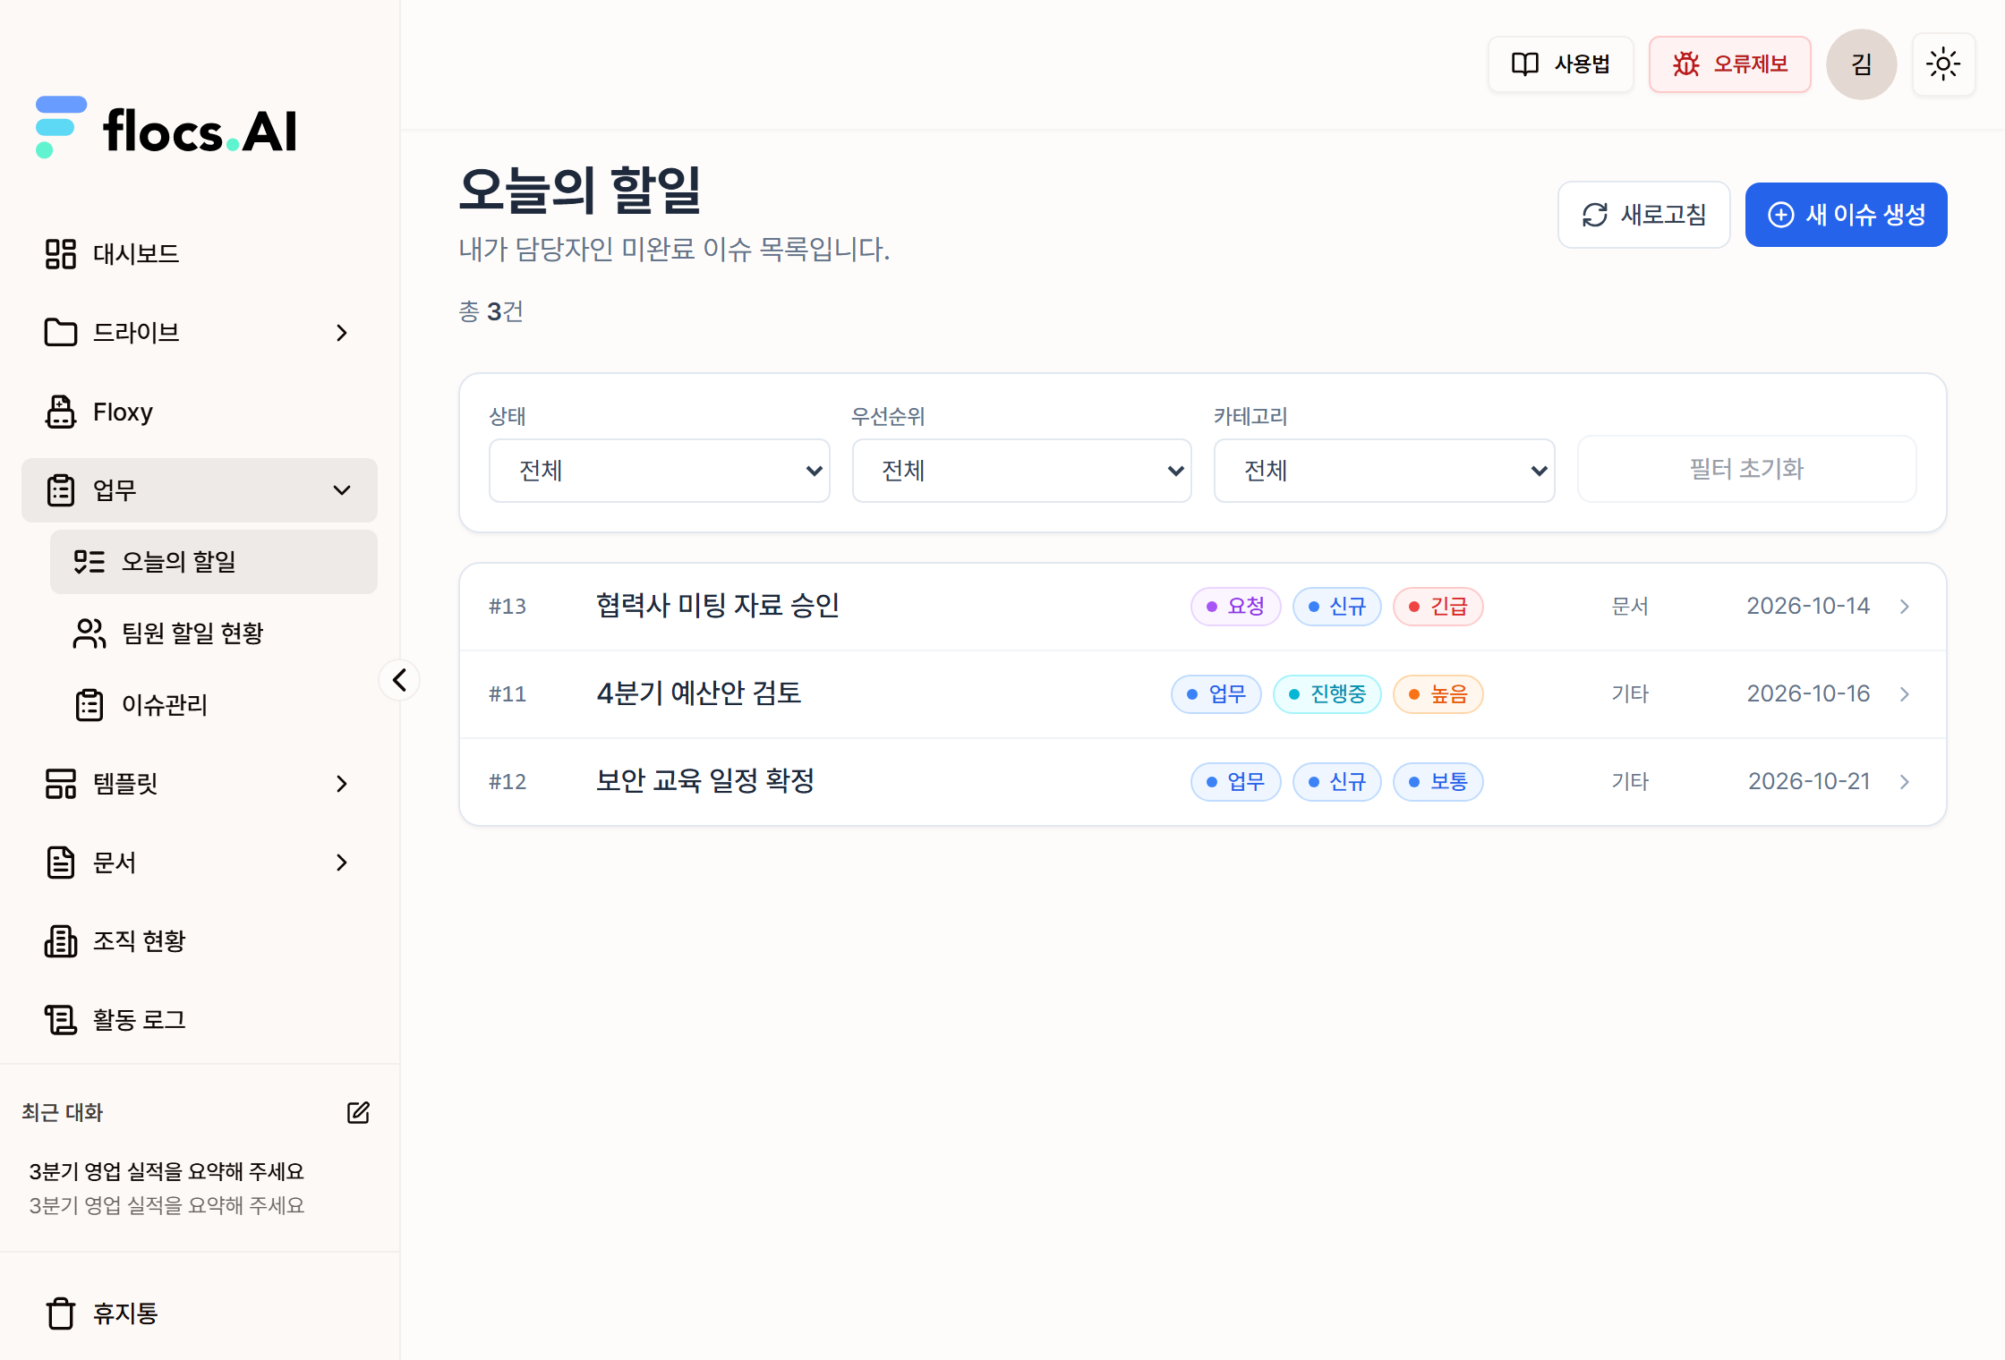Toggle the light/dark theme sun icon
The height and width of the screenshot is (1360, 2005).
1943,64
